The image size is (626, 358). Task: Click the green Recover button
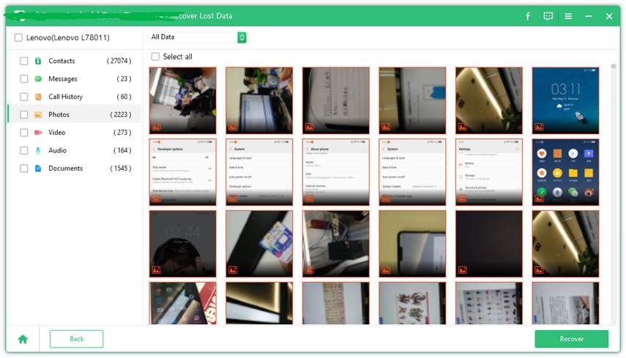point(571,339)
